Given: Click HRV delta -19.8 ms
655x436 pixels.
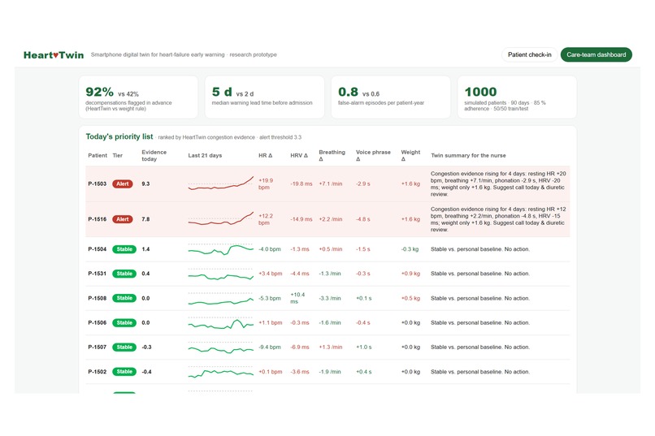Looking at the screenshot, I should coord(301,184).
